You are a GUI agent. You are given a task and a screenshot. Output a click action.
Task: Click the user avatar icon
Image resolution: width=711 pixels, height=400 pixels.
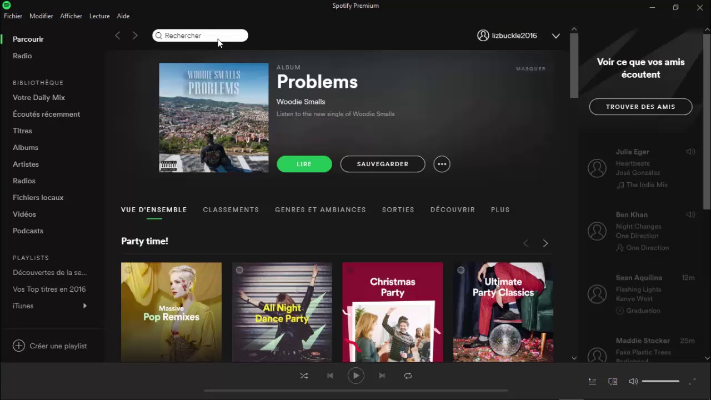[483, 36]
